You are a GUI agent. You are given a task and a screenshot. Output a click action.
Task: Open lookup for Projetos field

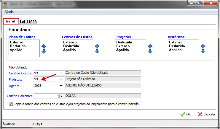pos(62,79)
